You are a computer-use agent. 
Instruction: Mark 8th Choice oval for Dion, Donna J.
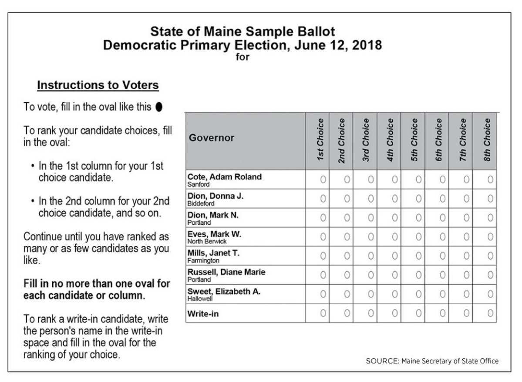pyautogui.click(x=490, y=199)
